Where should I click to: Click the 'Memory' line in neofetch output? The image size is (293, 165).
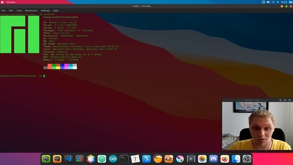[x=61, y=60]
